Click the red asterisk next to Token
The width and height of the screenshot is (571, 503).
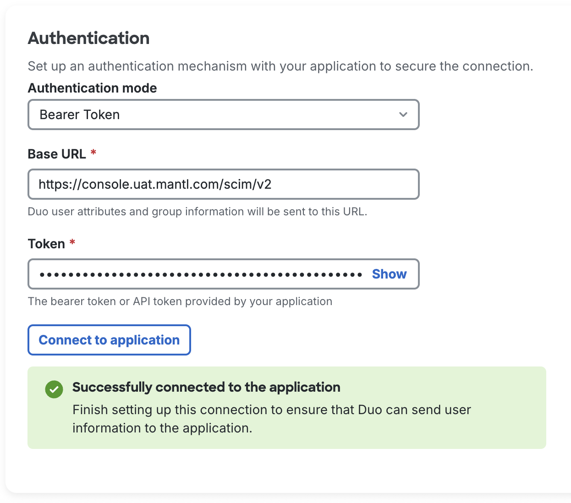(x=72, y=242)
